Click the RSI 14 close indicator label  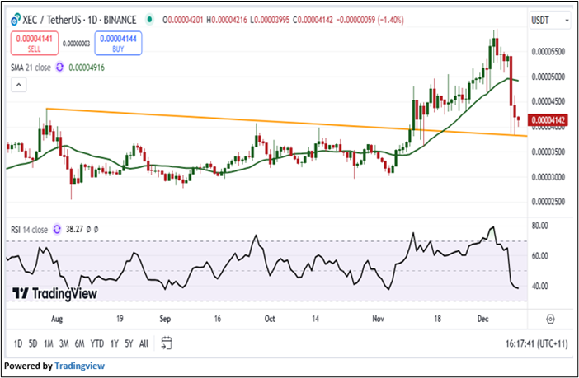(x=29, y=230)
